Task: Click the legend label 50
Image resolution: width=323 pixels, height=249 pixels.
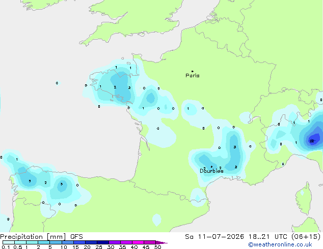Action: point(157,247)
